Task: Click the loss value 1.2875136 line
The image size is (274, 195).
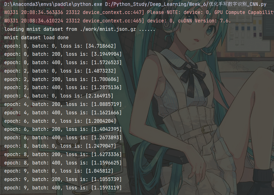Action: [63, 87]
